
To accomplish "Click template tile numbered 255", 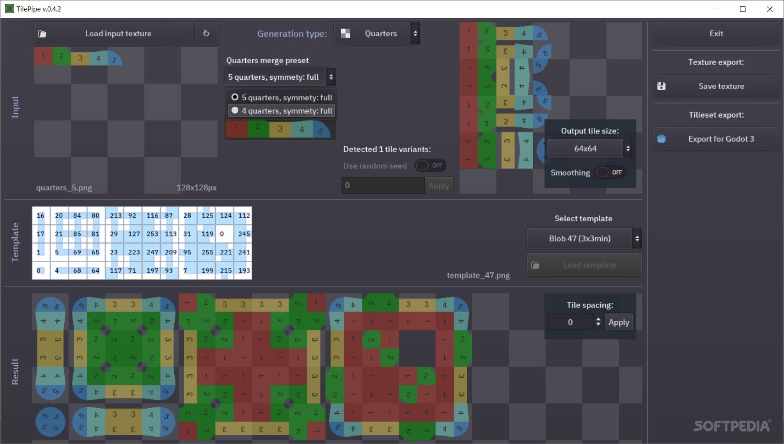I will 206,252.
